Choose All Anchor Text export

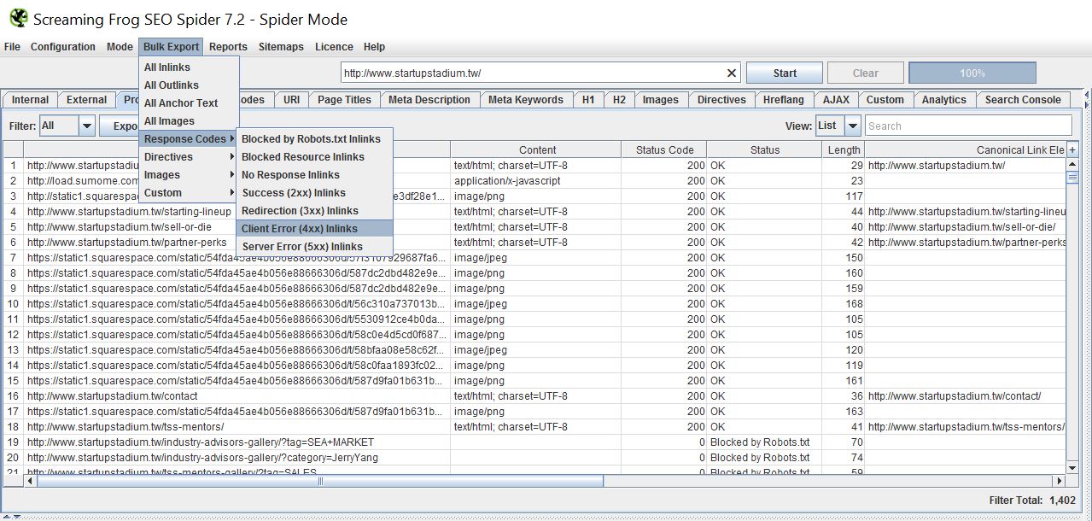pyautogui.click(x=189, y=102)
